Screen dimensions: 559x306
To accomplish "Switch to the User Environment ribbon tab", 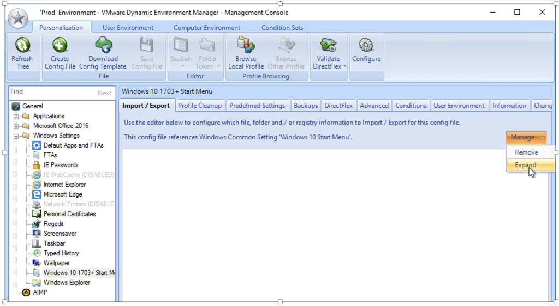I will pos(128,28).
